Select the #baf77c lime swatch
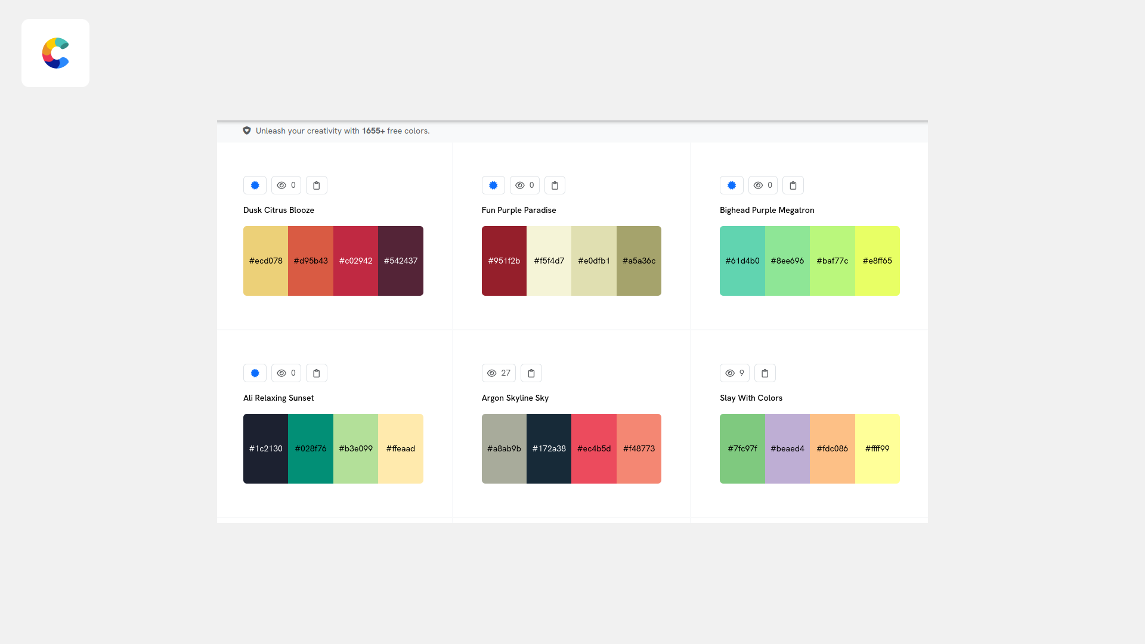The height and width of the screenshot is (644, 1145). click(833, 261)
